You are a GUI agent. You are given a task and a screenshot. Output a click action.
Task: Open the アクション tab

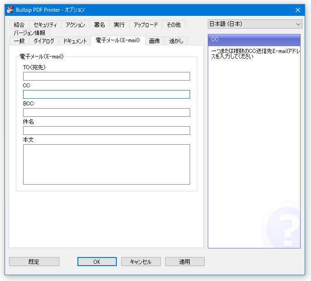(75, 24)
